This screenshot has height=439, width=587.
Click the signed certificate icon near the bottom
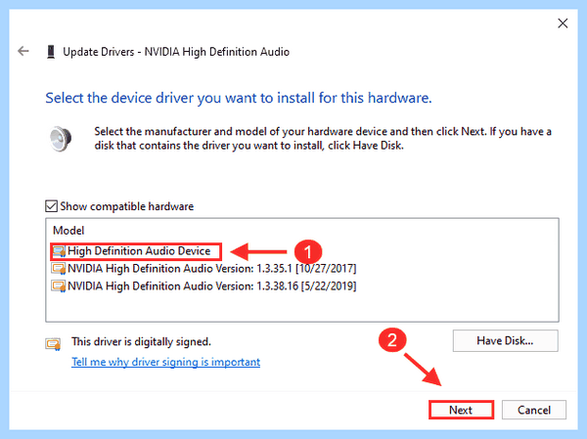53,343
